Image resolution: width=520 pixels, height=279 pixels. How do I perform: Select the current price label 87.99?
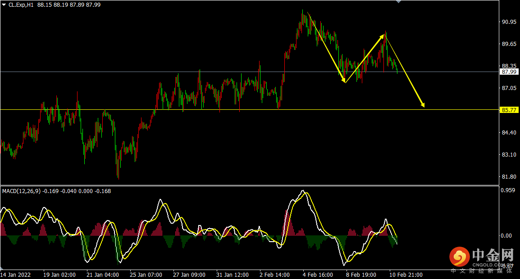[509, 72]
